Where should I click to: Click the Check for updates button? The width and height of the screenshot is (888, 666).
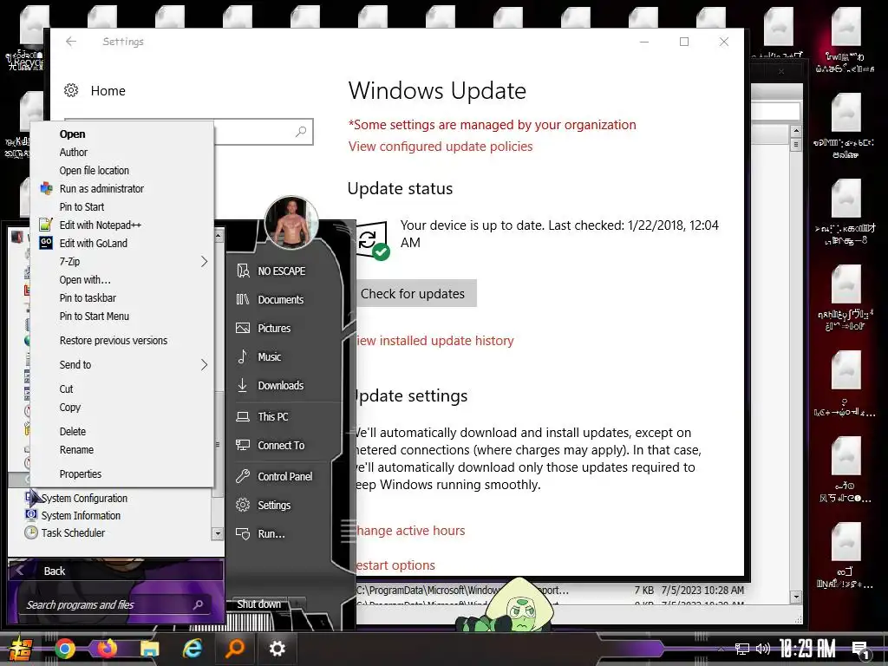[x=416, y=293]
